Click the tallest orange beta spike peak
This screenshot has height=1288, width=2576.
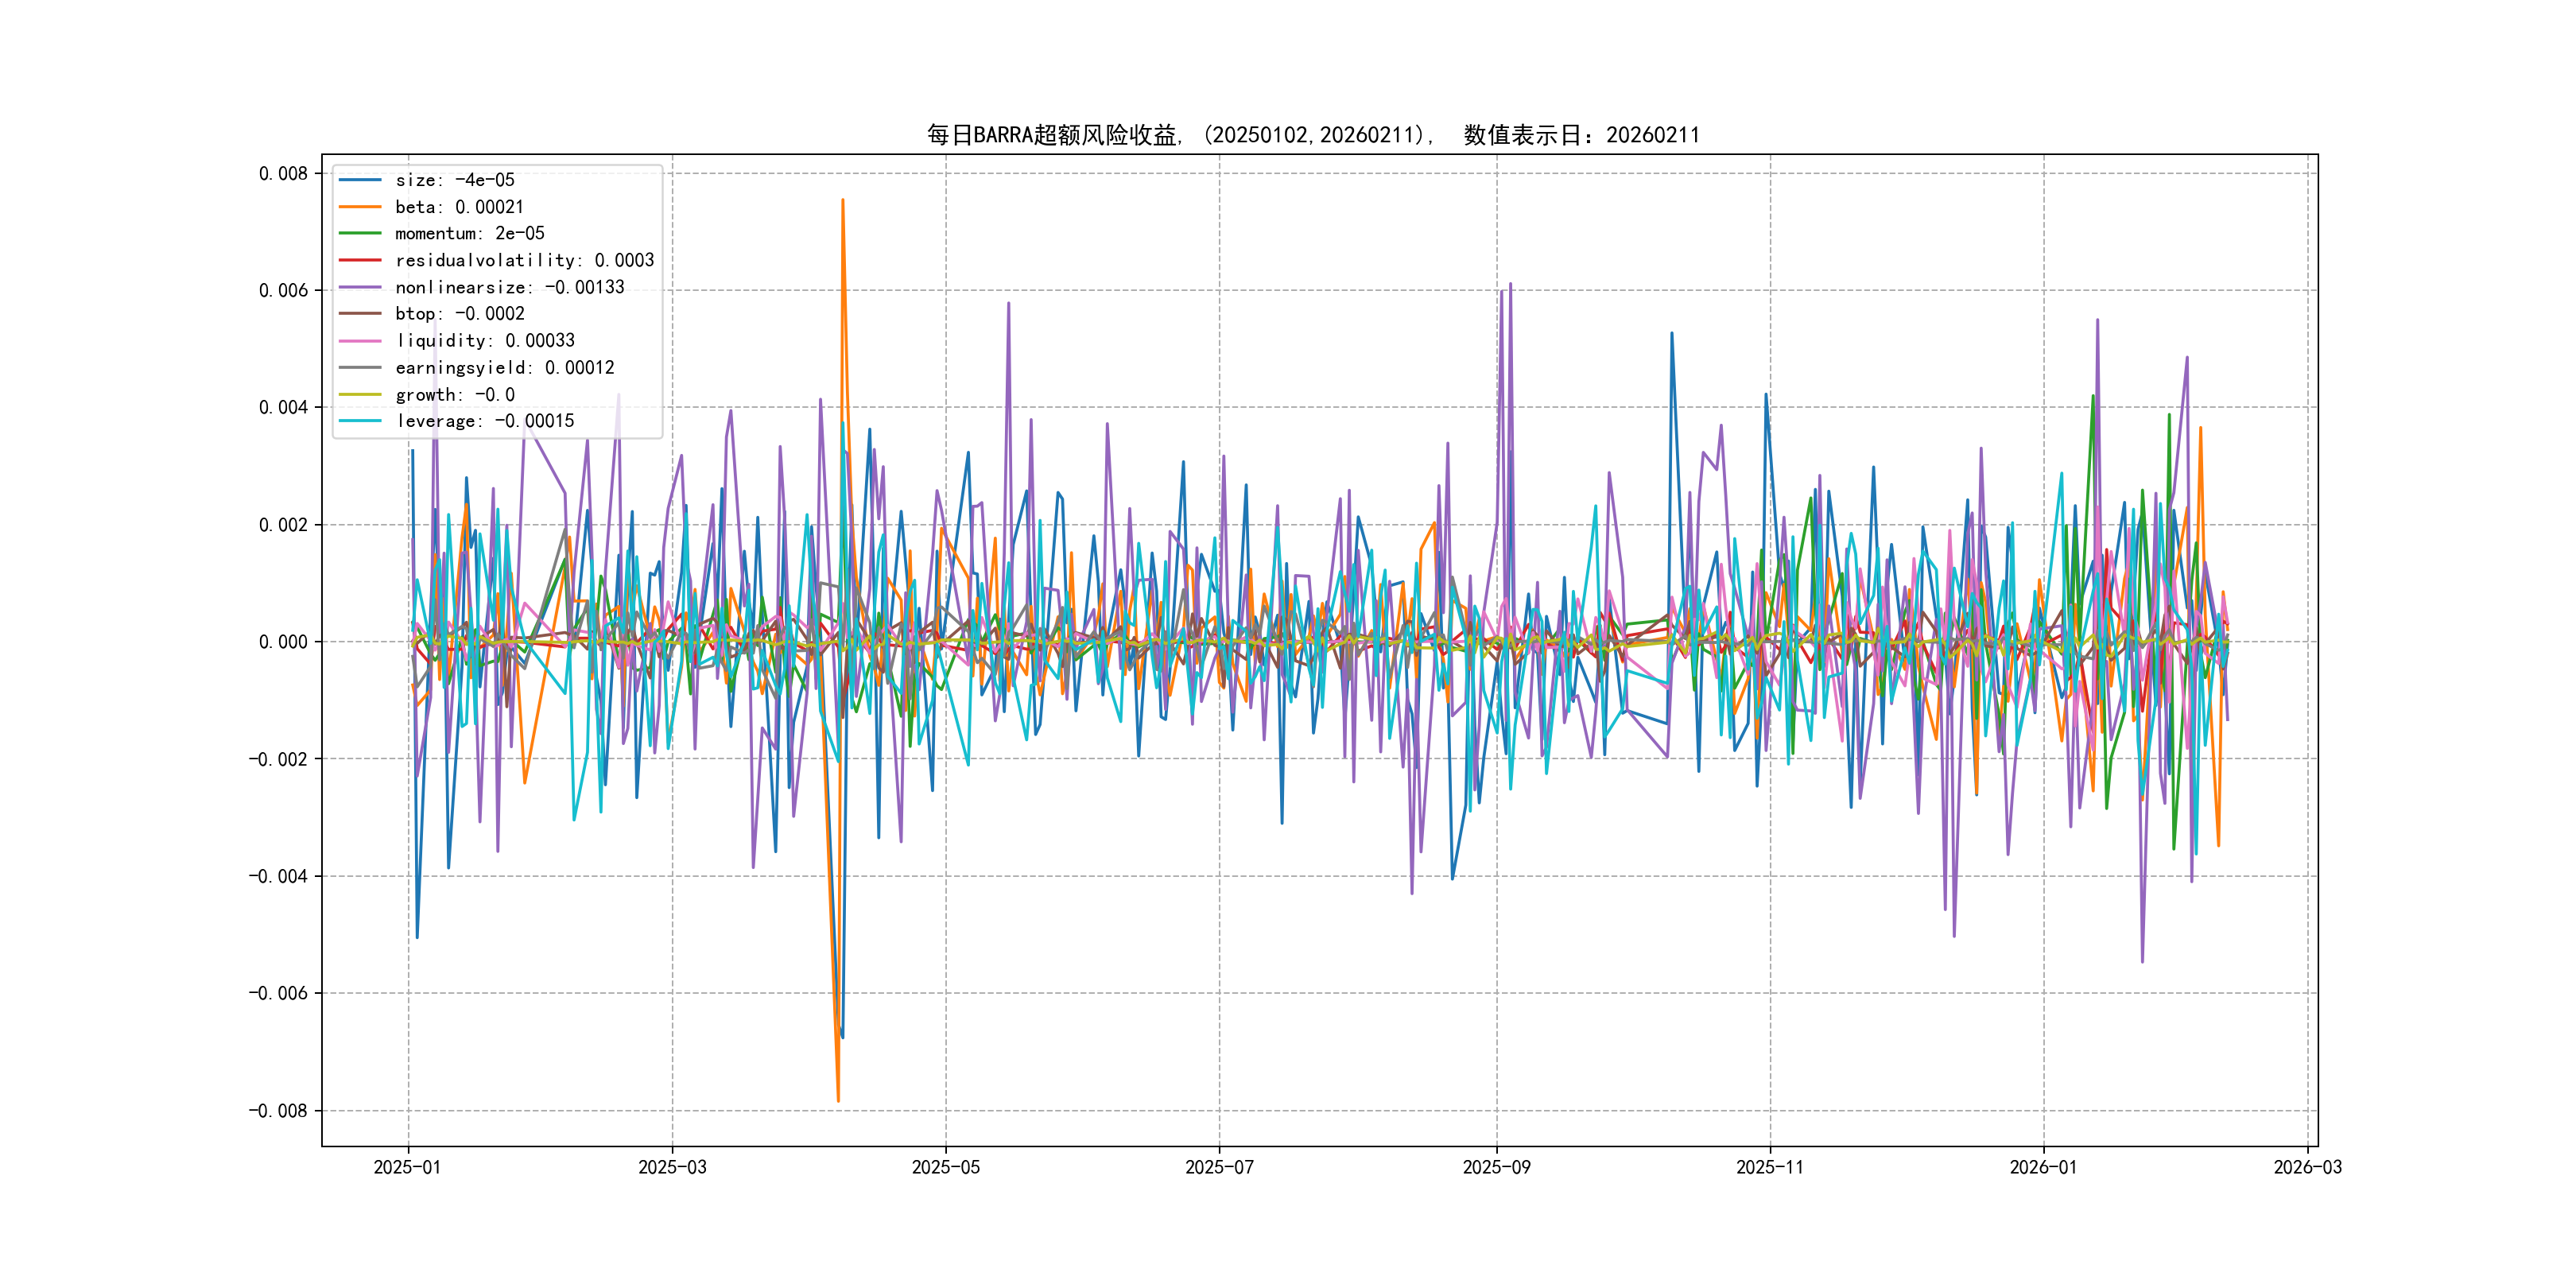[x=843, y=201]
